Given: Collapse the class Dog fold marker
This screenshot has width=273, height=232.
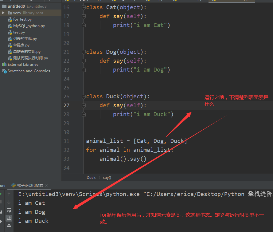Looking at the screenshot, I should [84, 52].
